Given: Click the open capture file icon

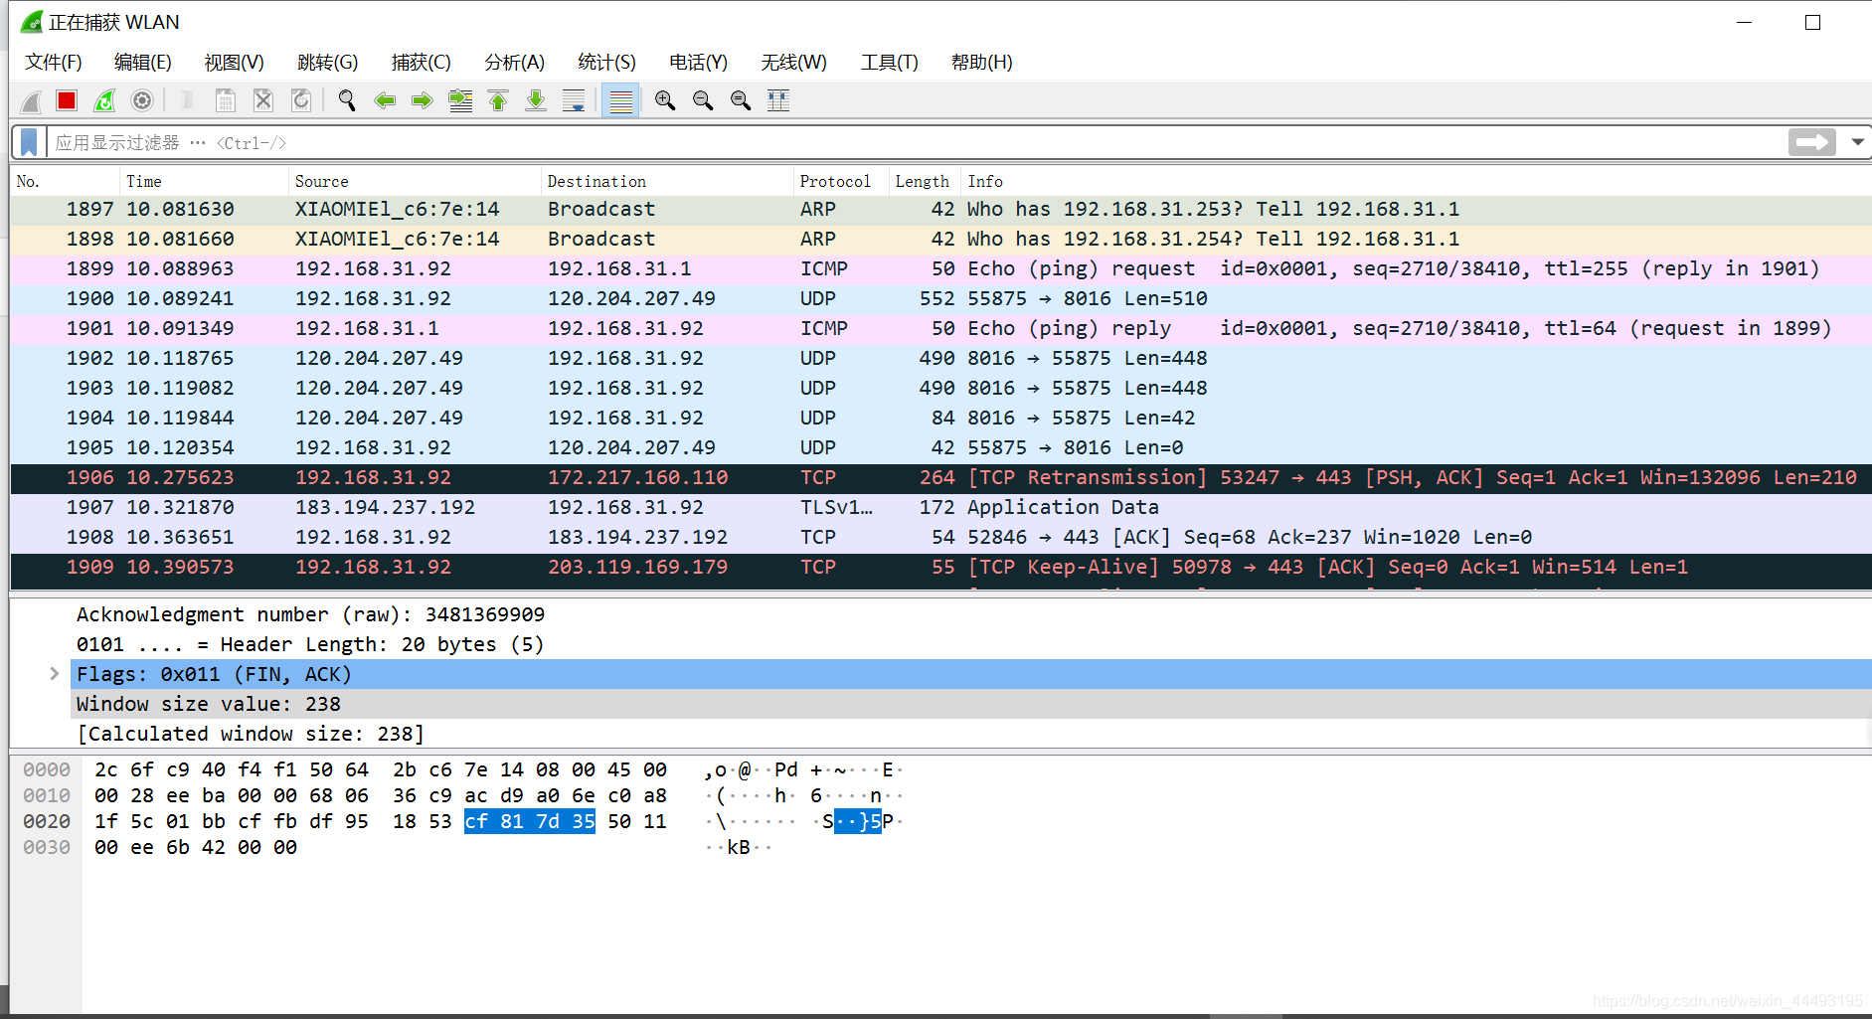Looking at the screenshot, I should click(x=187, y=100).
